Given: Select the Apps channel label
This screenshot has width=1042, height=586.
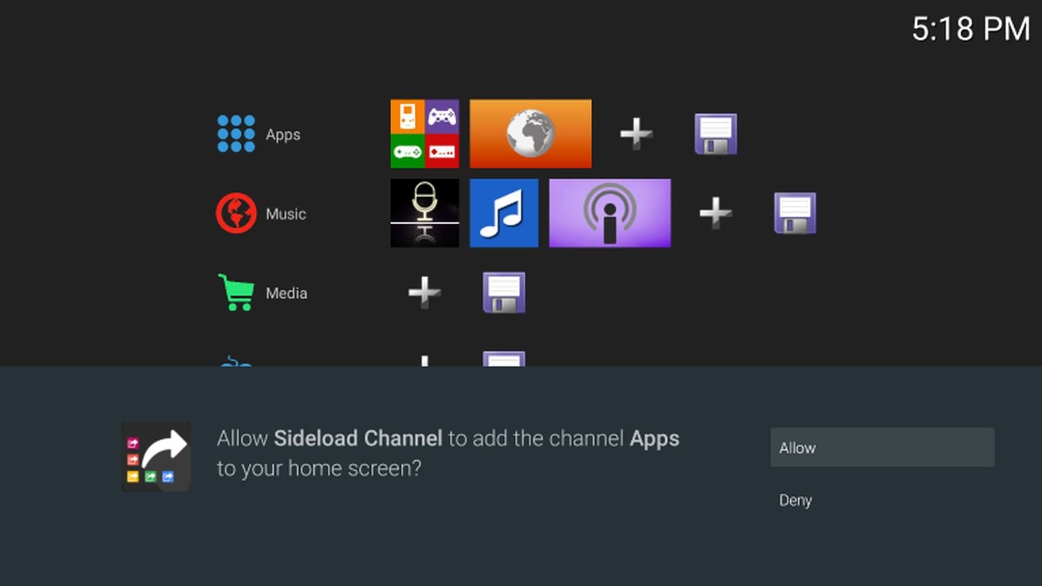Looking at the screenshot, I should coord(283,135).
